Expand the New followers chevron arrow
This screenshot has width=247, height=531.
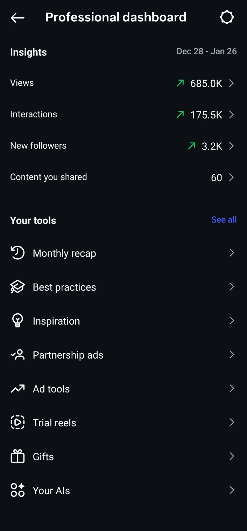(x=231, y=146)
